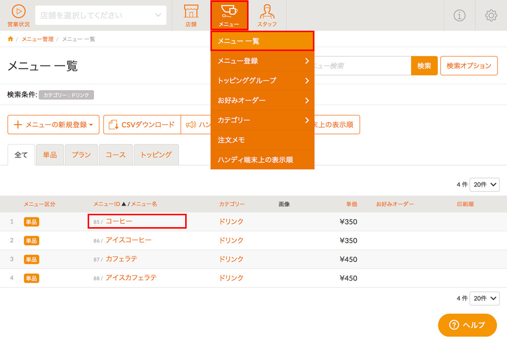The height and width of the screenshot is (339, 507).
Task: Click the ¥350 price in the アイスコーヒー row
Action: (348, 241)
